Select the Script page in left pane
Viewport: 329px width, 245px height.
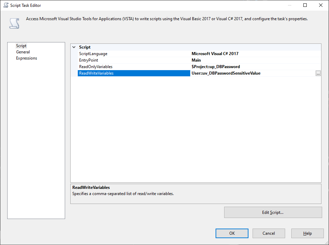tap(21, 46)
